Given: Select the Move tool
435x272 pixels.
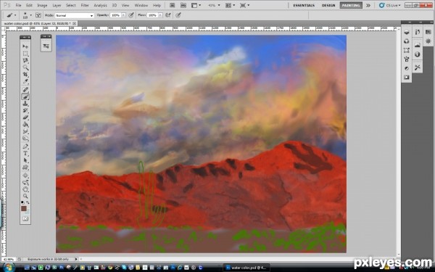Looking at the screenshot, I should click(25, 46).
